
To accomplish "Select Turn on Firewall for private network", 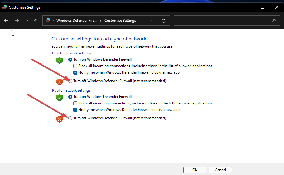I will (x=70, y=59).
